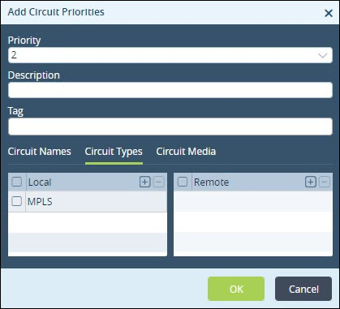Viewport: 340px width, 309px height.
Task: Close the Add Circuit Priorities dialog
Action: [329, 13]
